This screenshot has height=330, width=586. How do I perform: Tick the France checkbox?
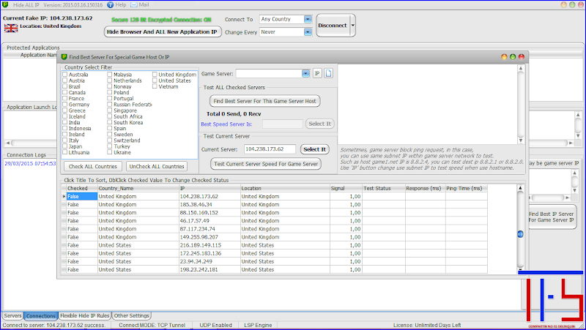pyautogui.click(x=65, y=98)
